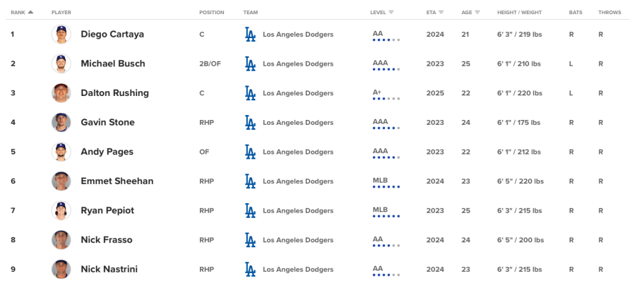Open Andy Pages player profile link
630x283 pixels.
107,152
